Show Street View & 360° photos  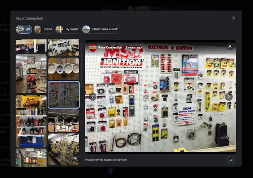pos(101,29)
